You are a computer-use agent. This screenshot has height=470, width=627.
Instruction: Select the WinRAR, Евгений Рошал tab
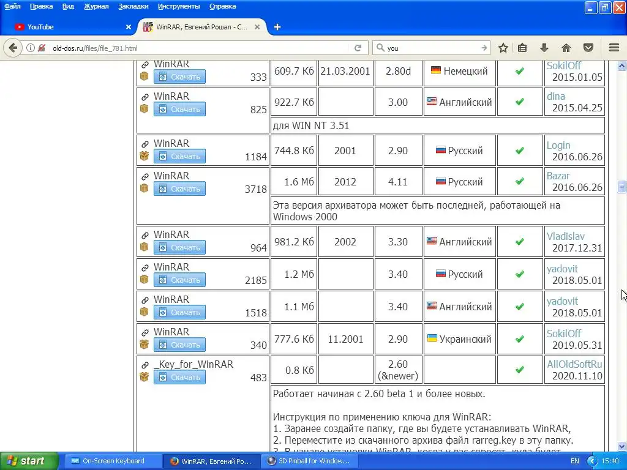point(202,27)
